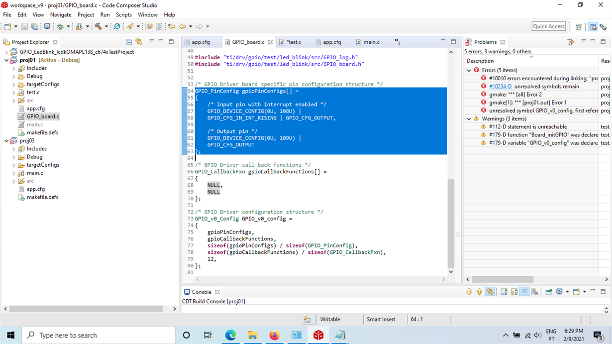The image size is (612, 344).
Task: Open the #10234-D error link
Action: point(500,87)
